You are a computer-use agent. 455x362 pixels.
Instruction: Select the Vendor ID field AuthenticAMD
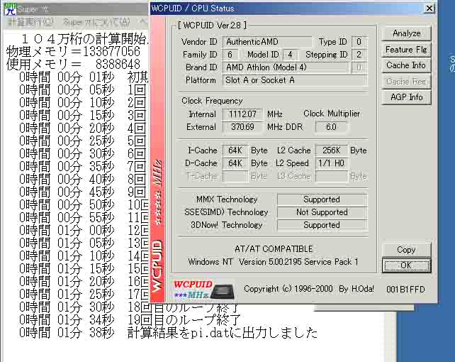pyautogui.click(x=267, y=42)
